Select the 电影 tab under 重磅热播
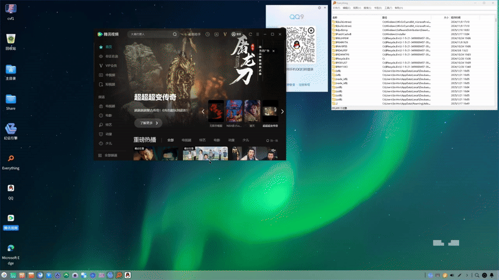Screen dimensions: 499x280 tap(216, 140)
